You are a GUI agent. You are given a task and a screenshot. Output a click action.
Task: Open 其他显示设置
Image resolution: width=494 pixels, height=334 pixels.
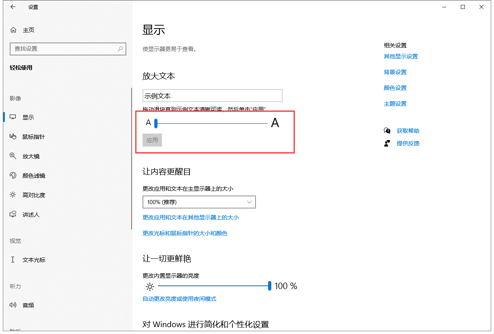point(401,56)
